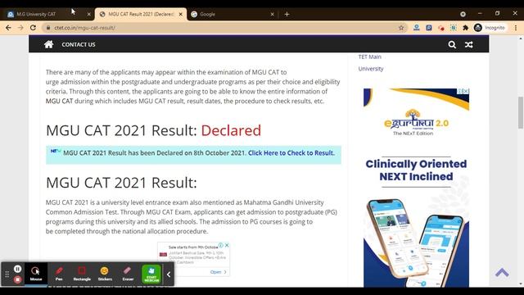
Task: Open the CONTACT US menu item
Action: tap(79, 44)
